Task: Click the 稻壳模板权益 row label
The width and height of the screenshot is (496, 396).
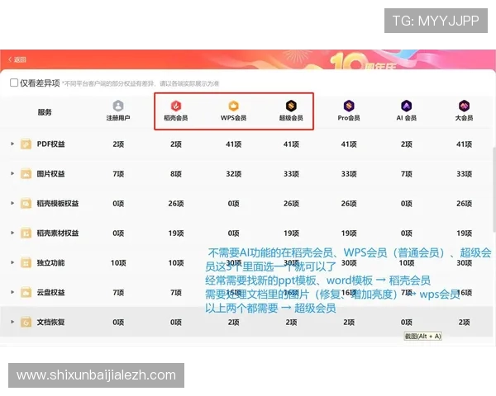Action: click(x=58, y=204)
